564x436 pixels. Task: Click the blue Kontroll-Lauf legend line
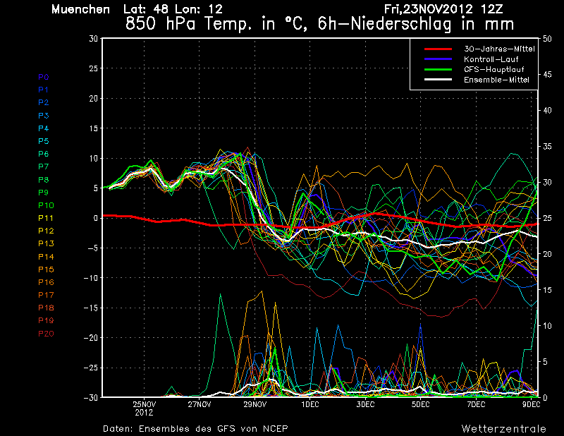click(x=438, y=59)
